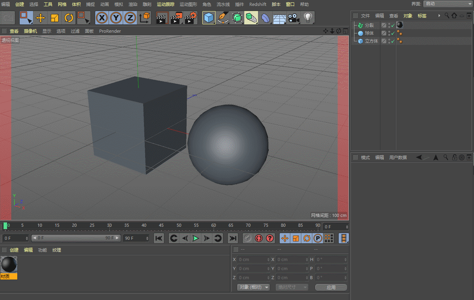474x300 pixels.
Task: Open the 对象 (相对) dropdown
Action: 254,287
